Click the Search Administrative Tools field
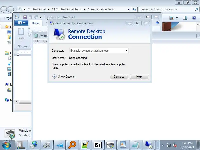Screen dimensions: 200x150 tap(167, 9)
